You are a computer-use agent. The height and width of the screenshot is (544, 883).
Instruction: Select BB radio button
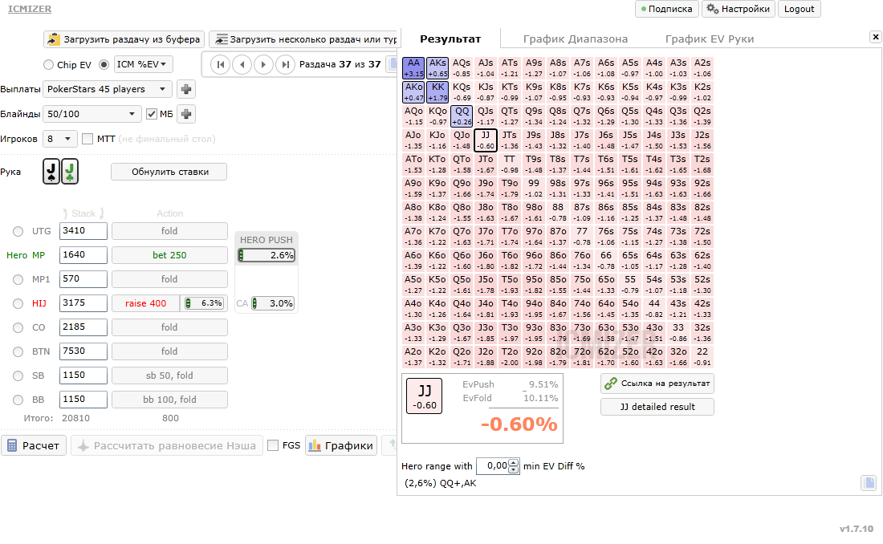pos(18,400)
